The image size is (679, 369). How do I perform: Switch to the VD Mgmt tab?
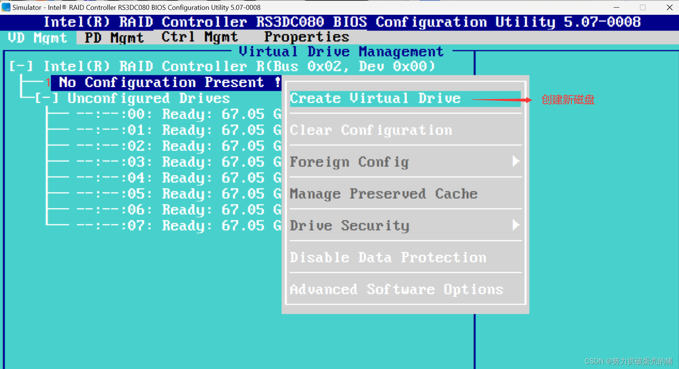point(38,38)
